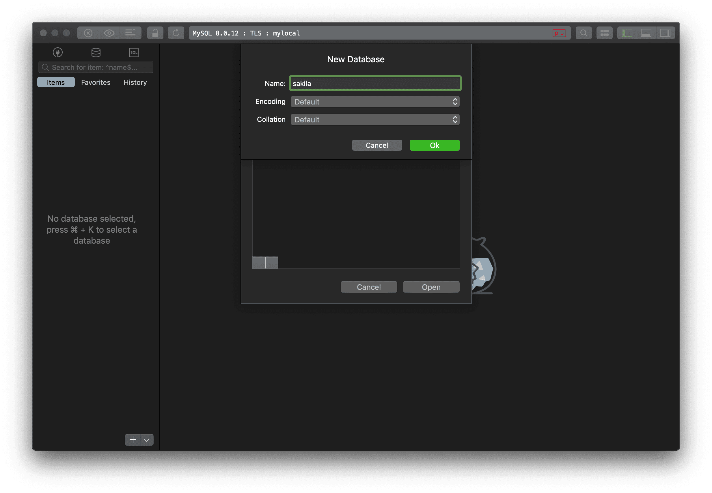The image size is (712, 493).
Task: Click the sidebar item search field
Action: pos(96,67)
